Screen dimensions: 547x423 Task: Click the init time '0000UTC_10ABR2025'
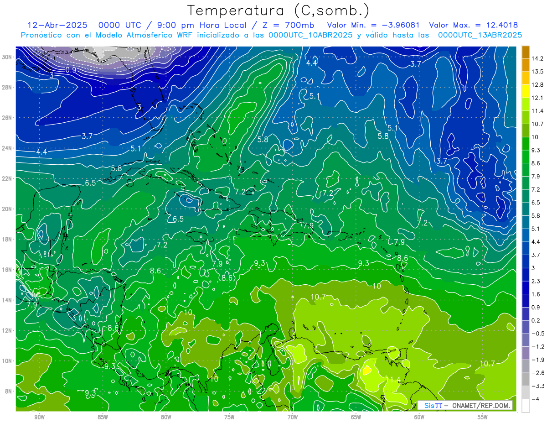[310, 35]
